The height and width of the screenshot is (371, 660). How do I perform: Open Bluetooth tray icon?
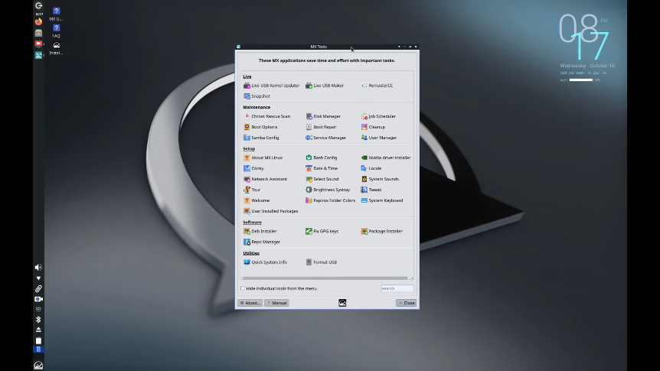(x=38, y=319)
